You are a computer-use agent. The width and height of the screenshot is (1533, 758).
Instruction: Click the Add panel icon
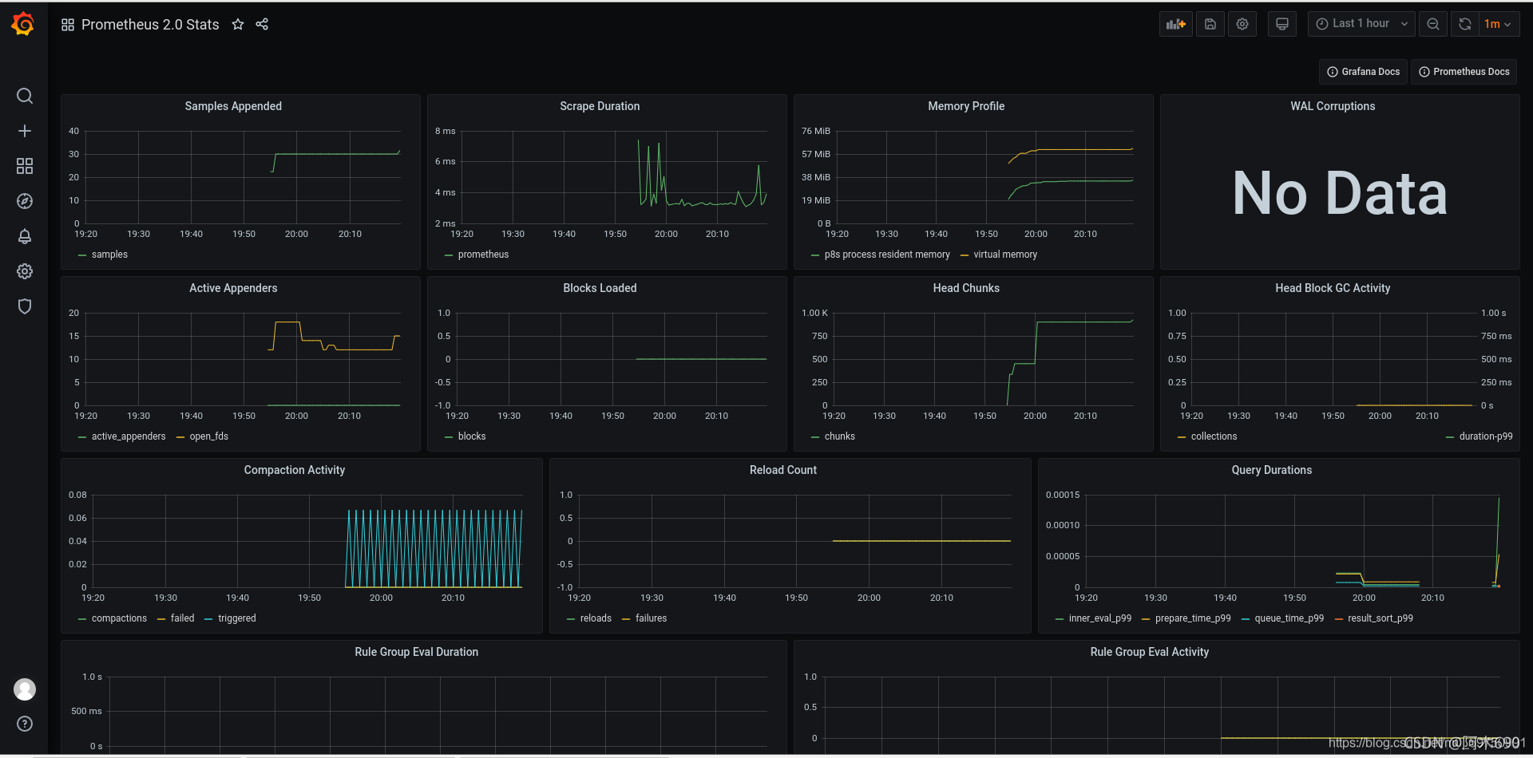point(1176,24)
